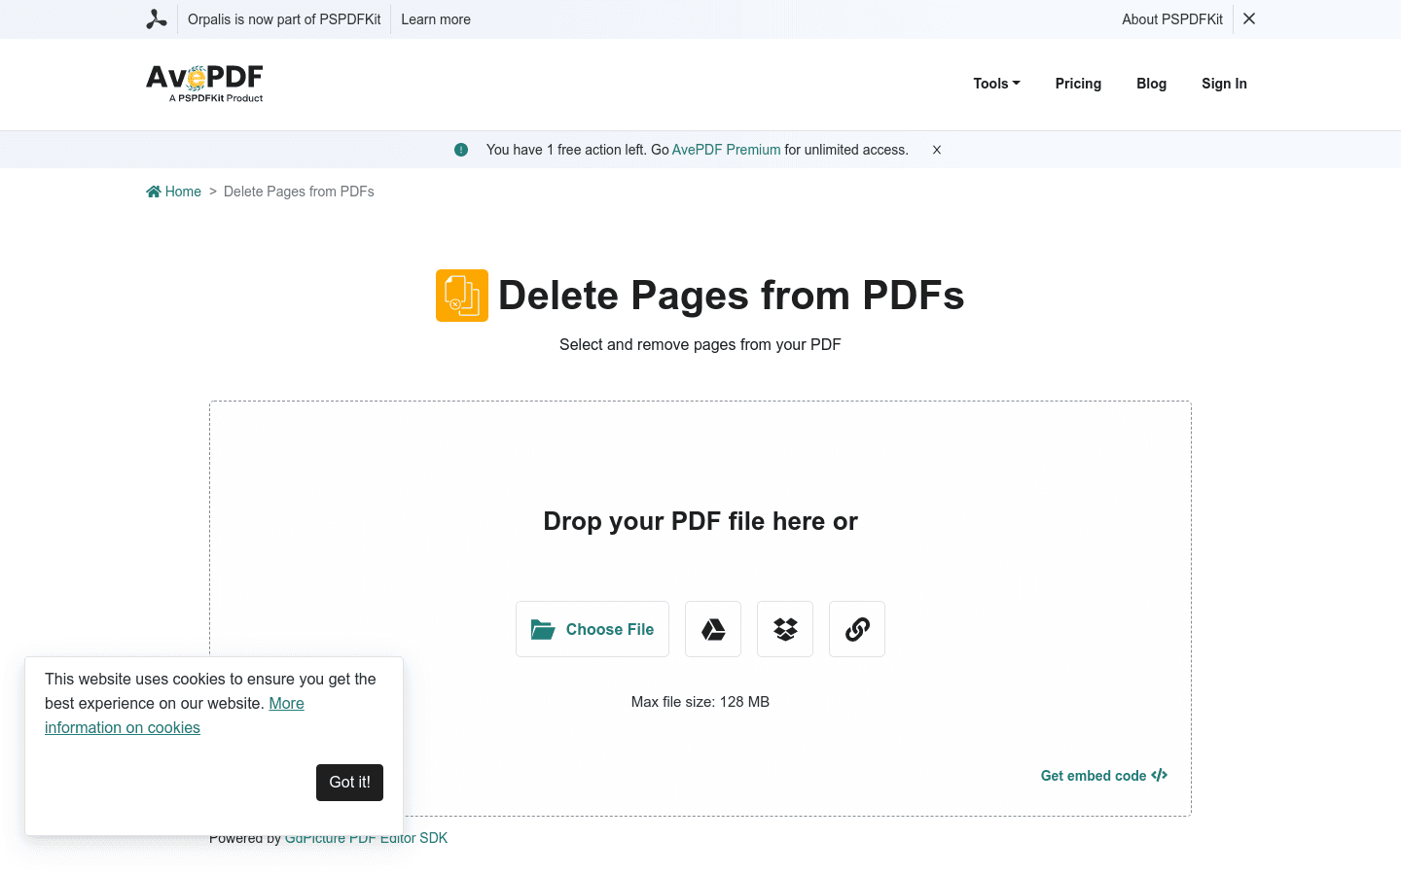1401x875 pixels.
Task: Click the code brackets icon beside Get embed code
Action: coord(1159,775)
